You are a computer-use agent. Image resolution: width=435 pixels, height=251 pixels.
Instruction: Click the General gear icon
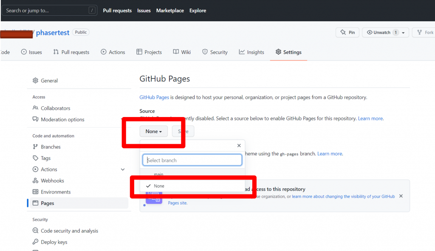tap(35, 80)
